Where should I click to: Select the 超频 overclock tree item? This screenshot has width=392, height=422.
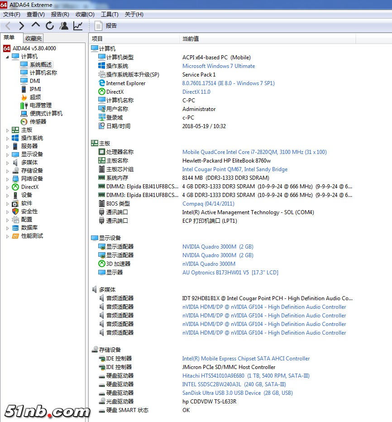[35, 97]
